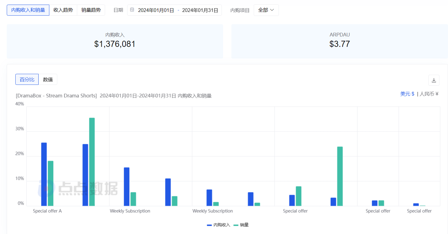Screen dimensions: 448x234
Task: Click the calendar icon in date field
Action: pos(132,10)
